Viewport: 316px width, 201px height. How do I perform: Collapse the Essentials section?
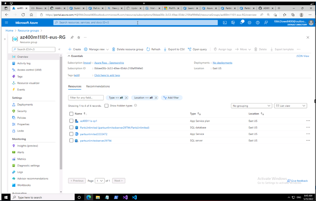(x=69, y=56)
